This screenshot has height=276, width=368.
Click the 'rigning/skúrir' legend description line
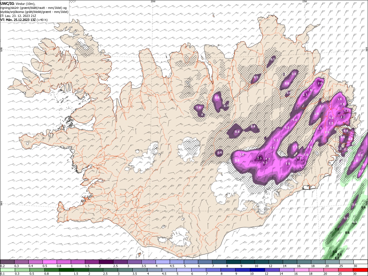(34, 8)
